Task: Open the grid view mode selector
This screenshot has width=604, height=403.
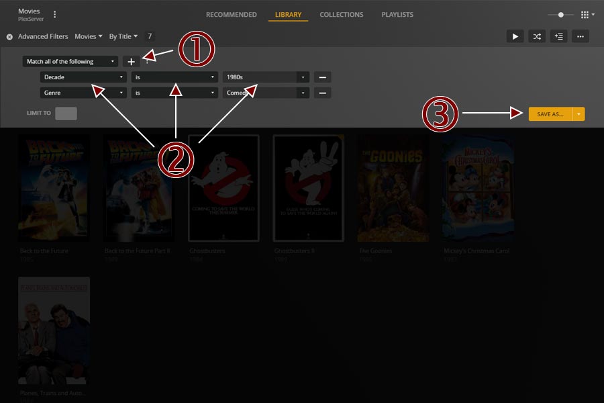Action: pos(587,15)
